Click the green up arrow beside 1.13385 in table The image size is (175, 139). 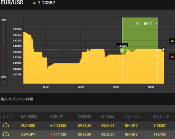(51, 126)
